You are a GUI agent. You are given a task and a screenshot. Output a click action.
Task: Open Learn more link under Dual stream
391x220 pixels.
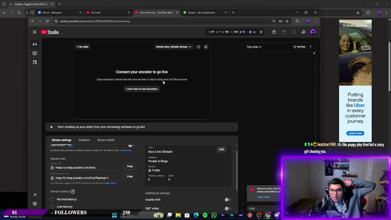126,150
